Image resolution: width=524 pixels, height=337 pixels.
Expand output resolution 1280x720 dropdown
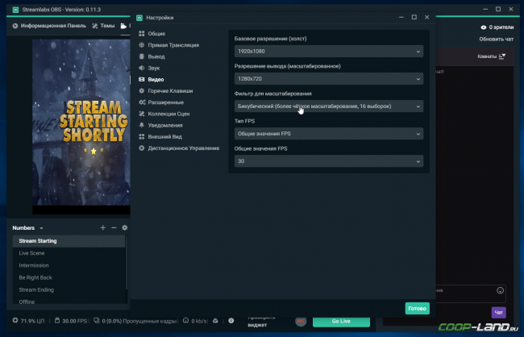click(329, 79)
